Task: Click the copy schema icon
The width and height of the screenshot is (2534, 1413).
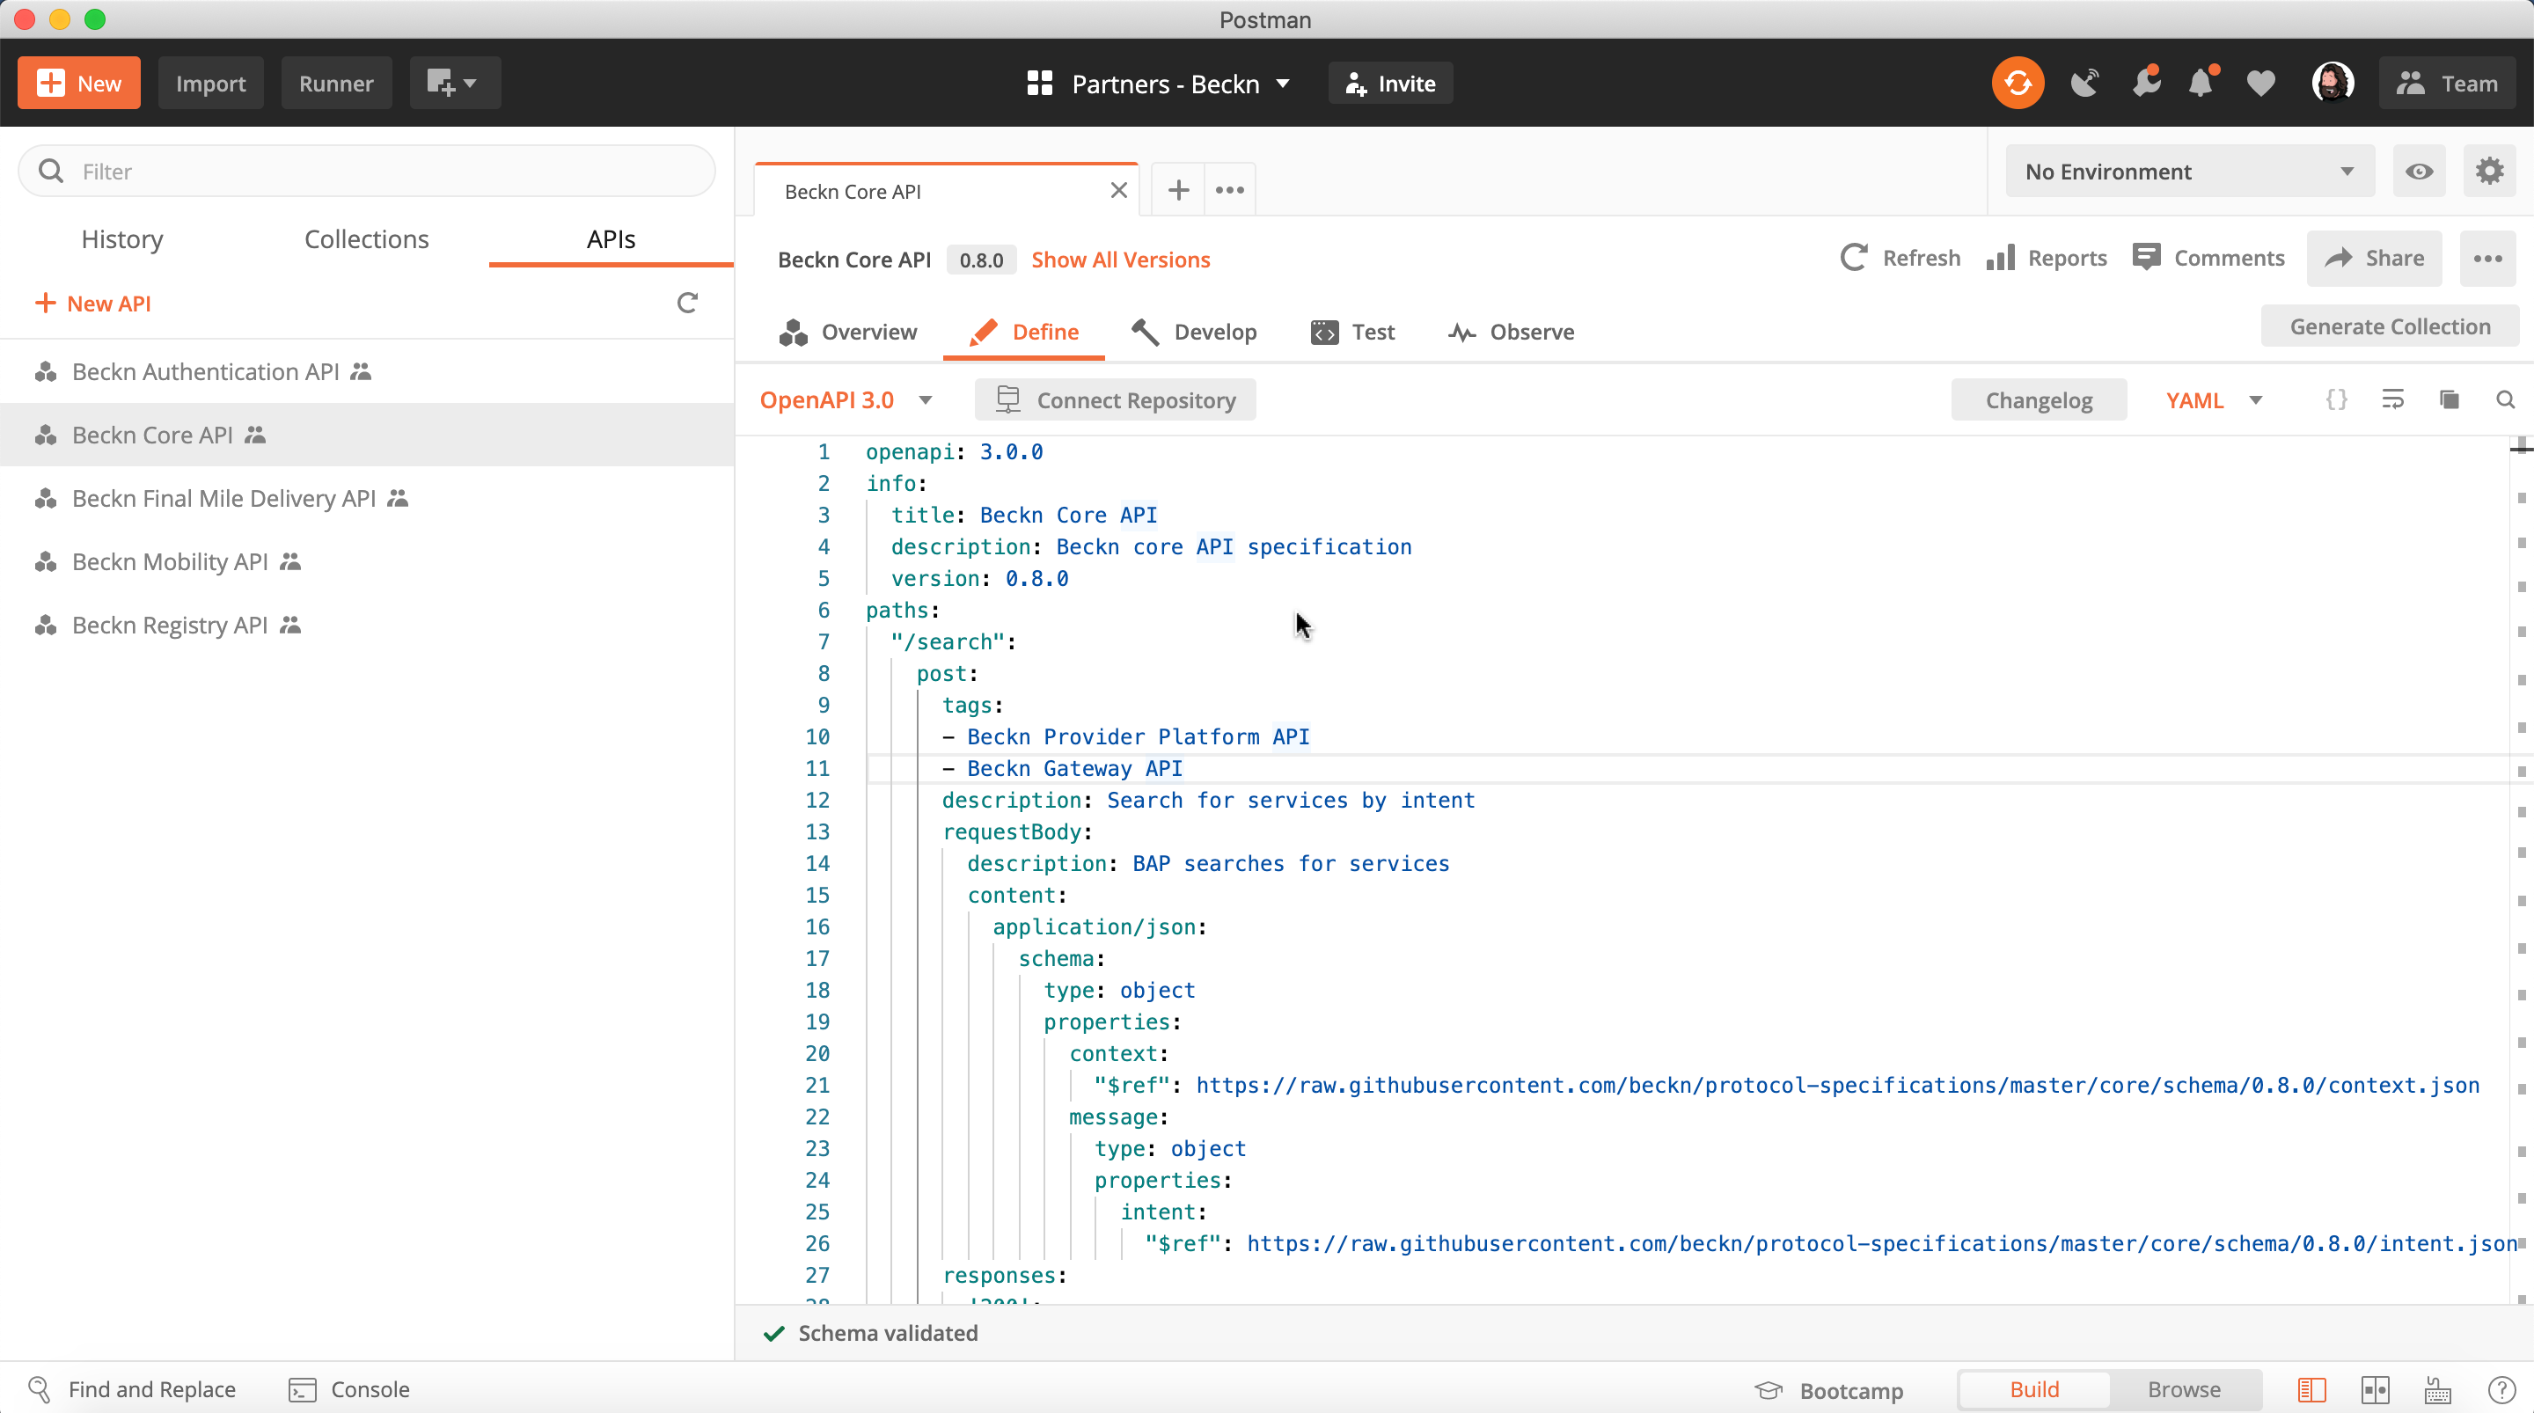Action: 2450,399
